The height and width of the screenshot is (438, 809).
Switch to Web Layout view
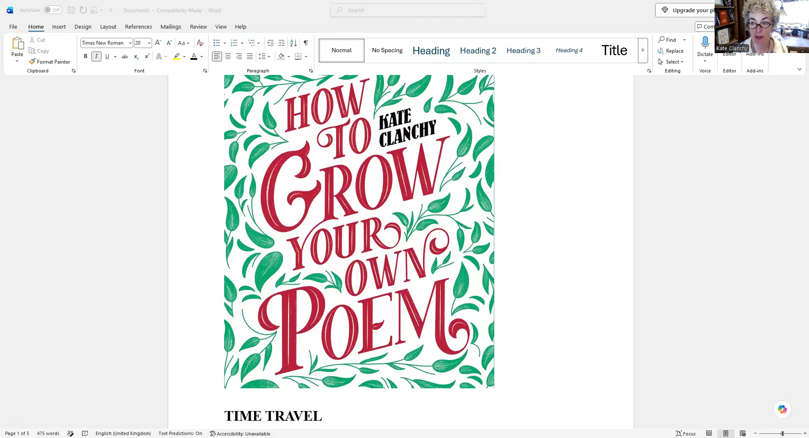(x=743, y=433)
